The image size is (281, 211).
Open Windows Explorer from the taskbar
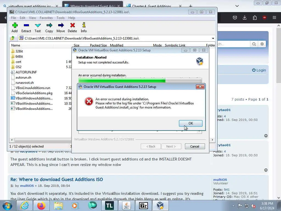[58, 206]
